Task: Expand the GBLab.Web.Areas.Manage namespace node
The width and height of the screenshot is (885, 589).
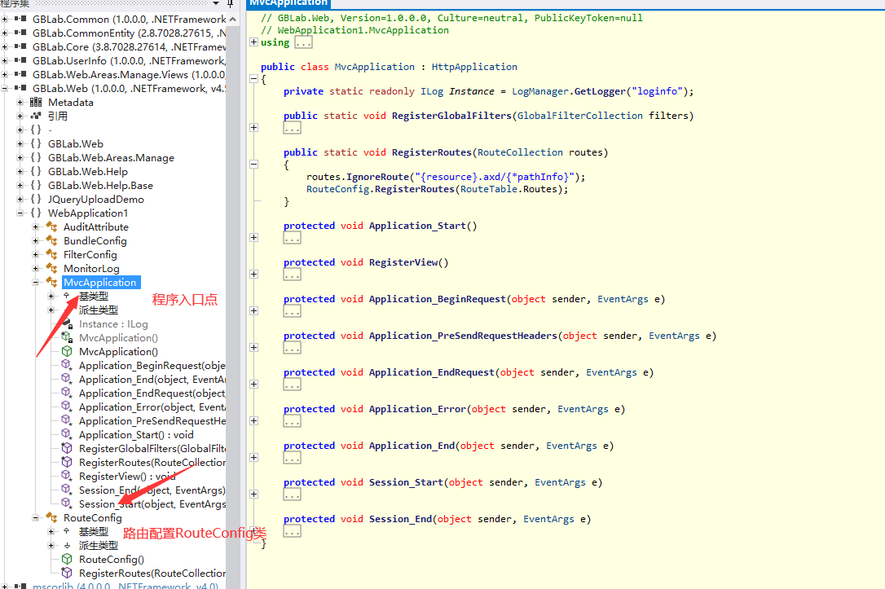Action: tap(20, 158)
